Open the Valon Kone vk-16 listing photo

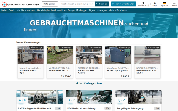[60, 55]
